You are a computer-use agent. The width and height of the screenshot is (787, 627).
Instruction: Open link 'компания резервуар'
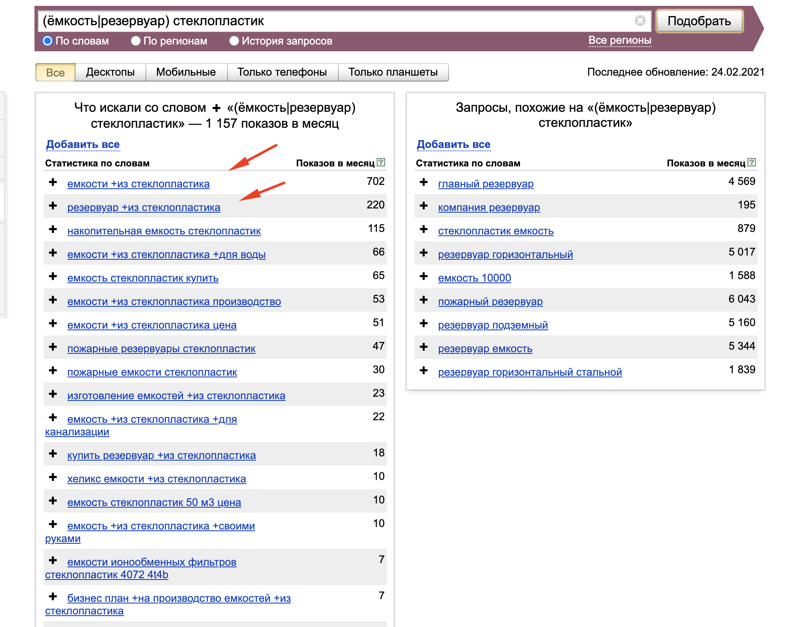tap(489, 208)
